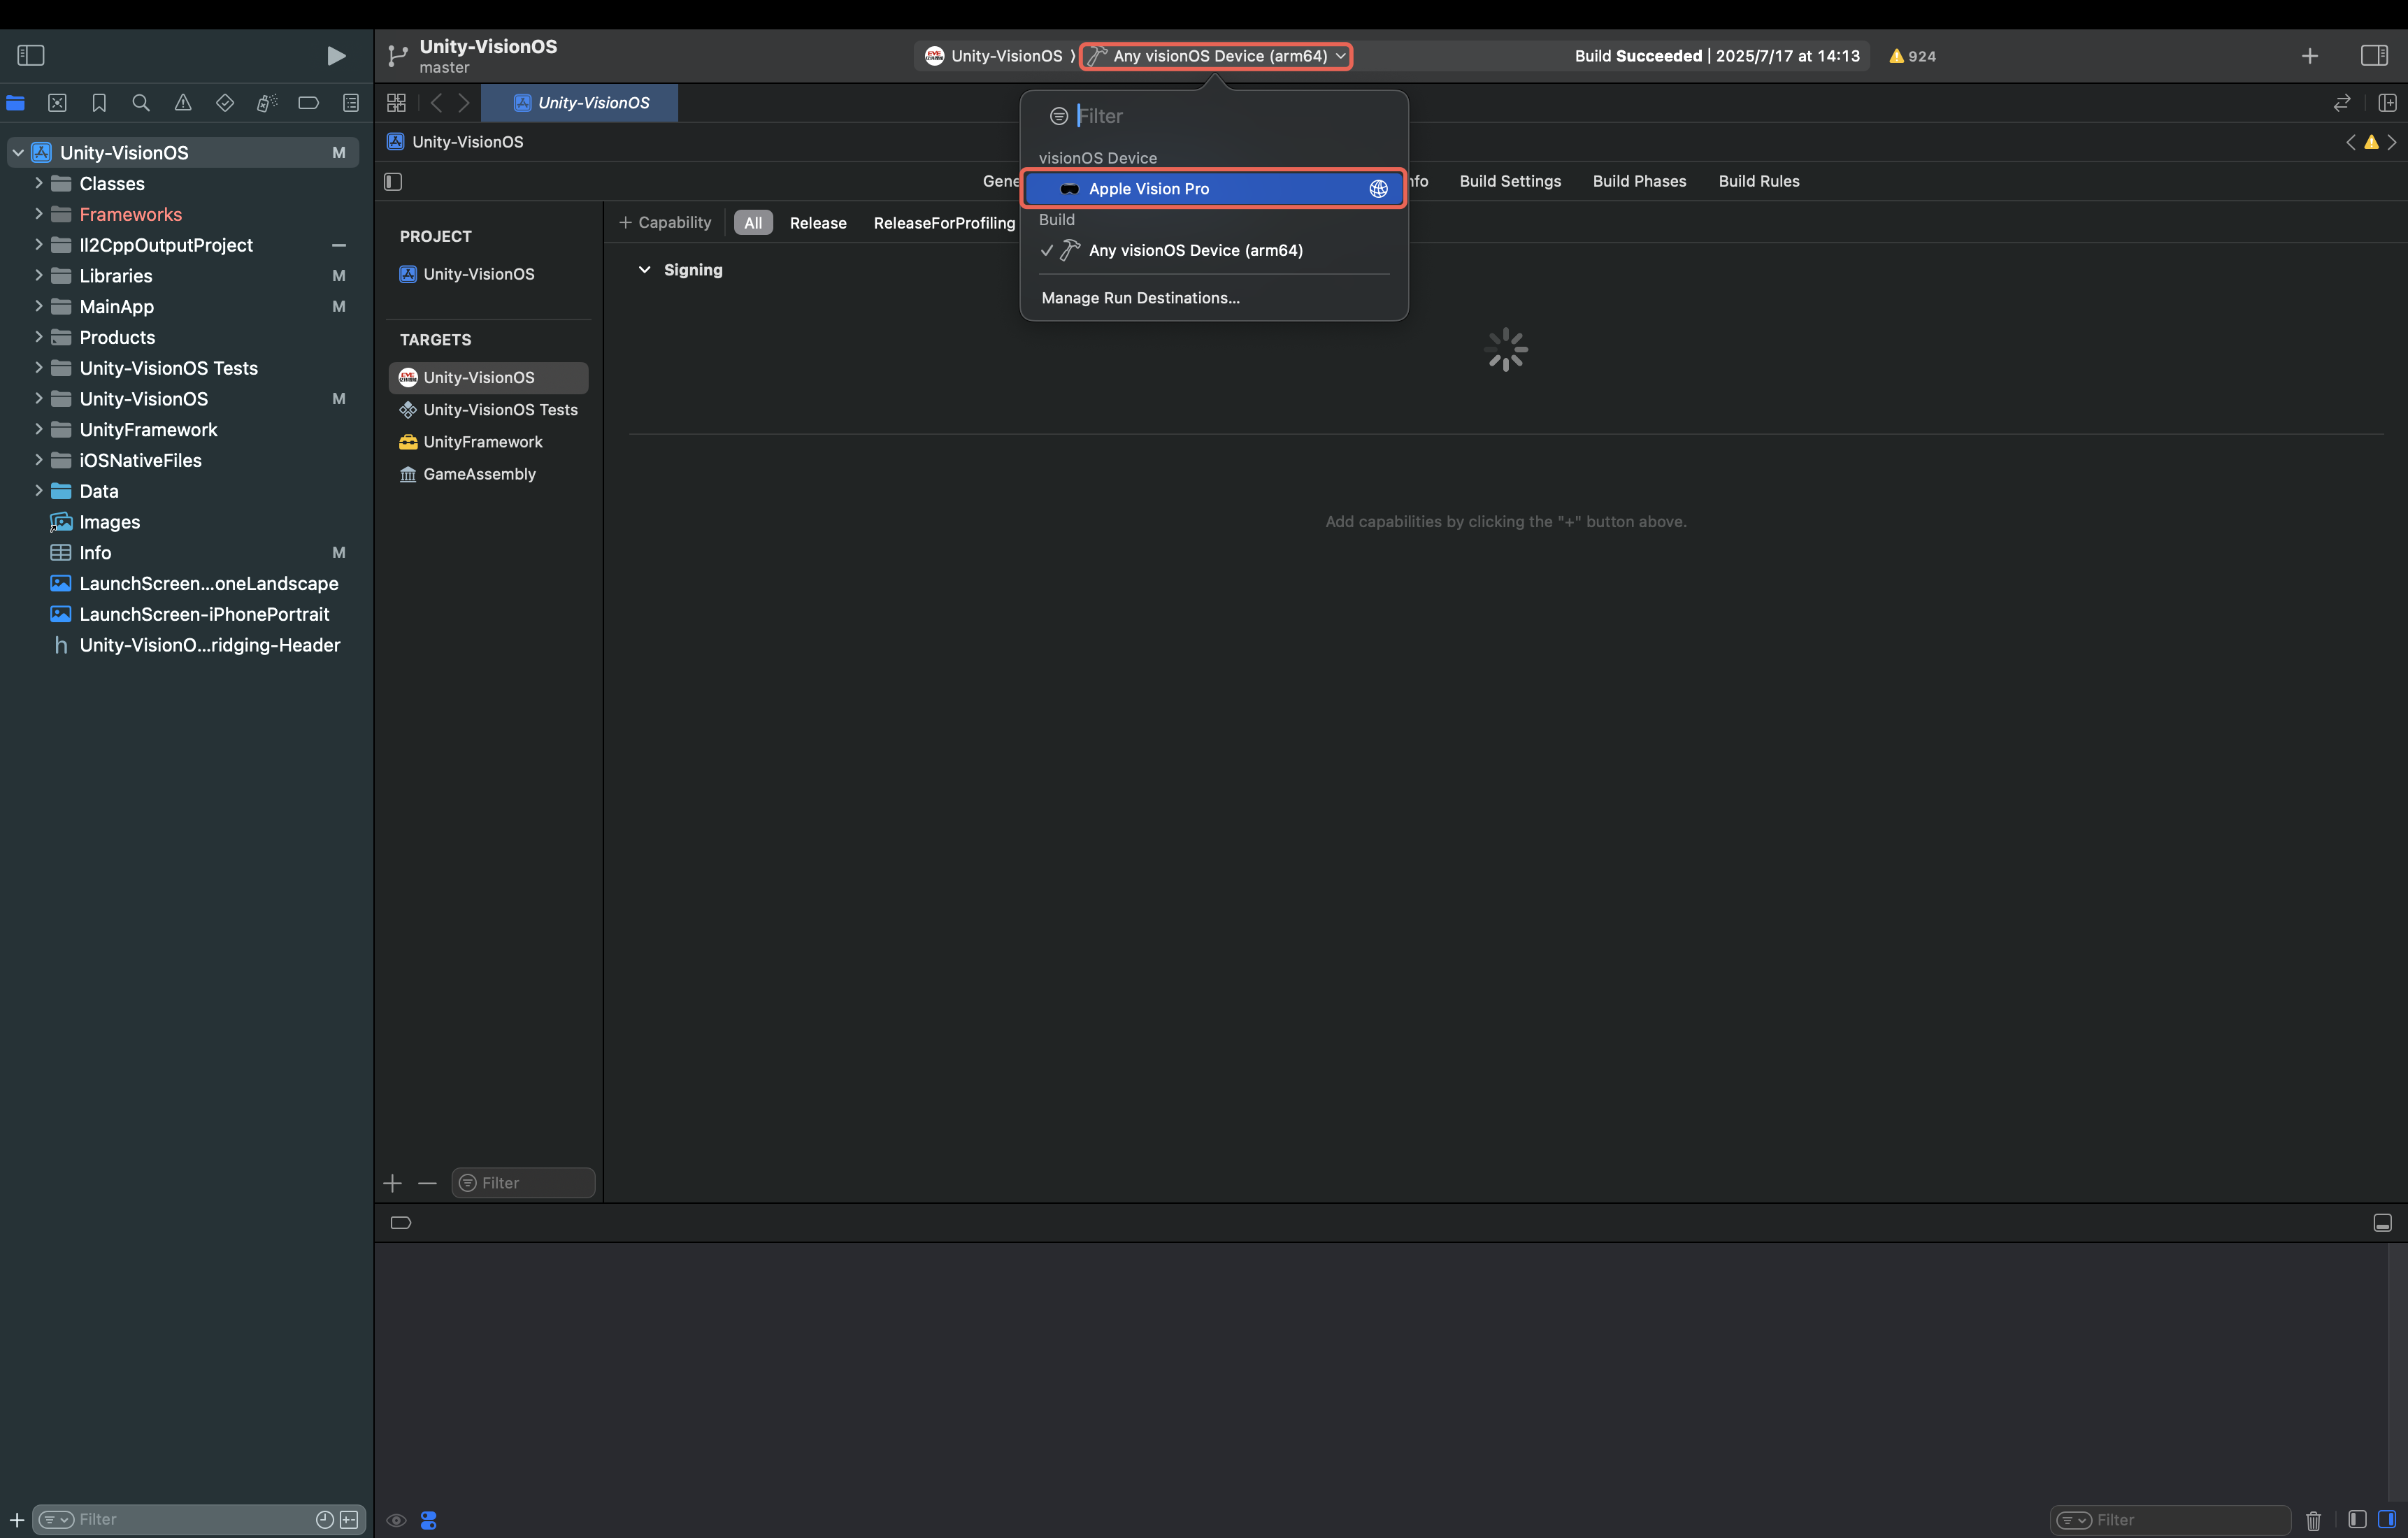Screen dimensions: 2408x1538
Task: Clear the console with the trash icon
Action: point(2313,1520)
